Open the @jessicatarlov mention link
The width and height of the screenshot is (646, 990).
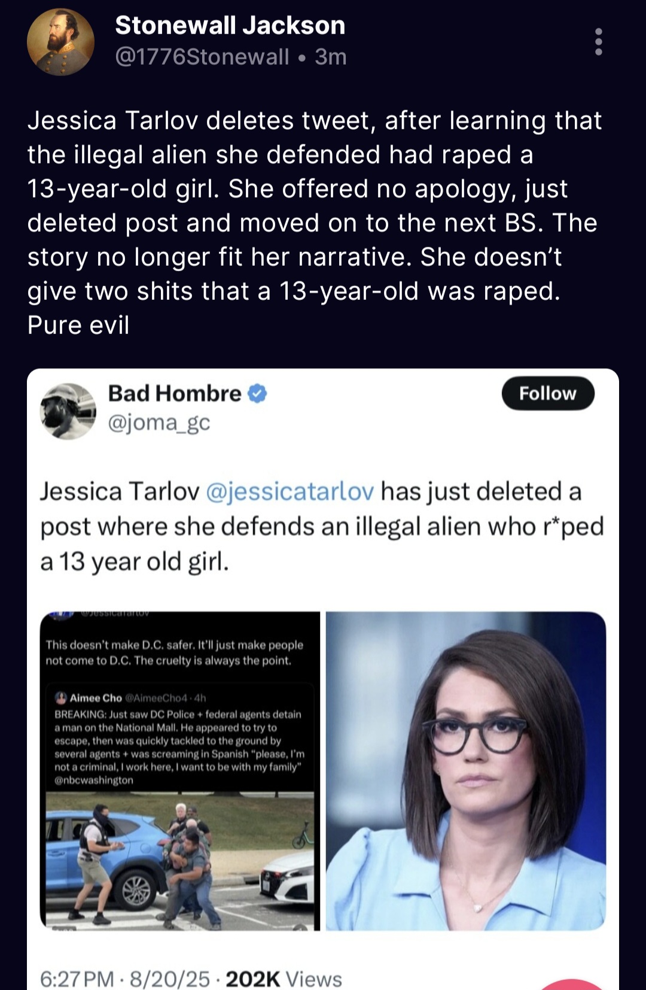tap(290, 491)
